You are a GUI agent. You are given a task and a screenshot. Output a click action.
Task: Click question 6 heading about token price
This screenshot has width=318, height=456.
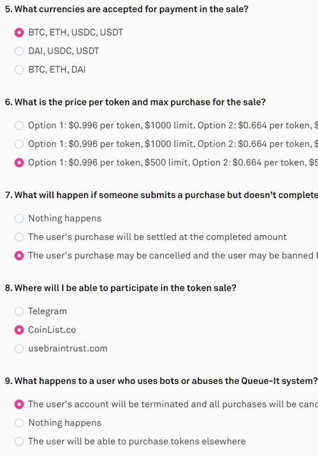(x=135, y=102)
